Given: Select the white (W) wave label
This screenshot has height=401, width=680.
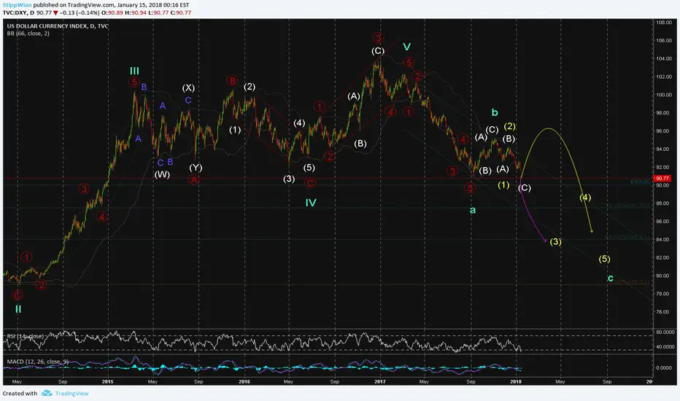Looking at the screenshot, I should (162, 174).
